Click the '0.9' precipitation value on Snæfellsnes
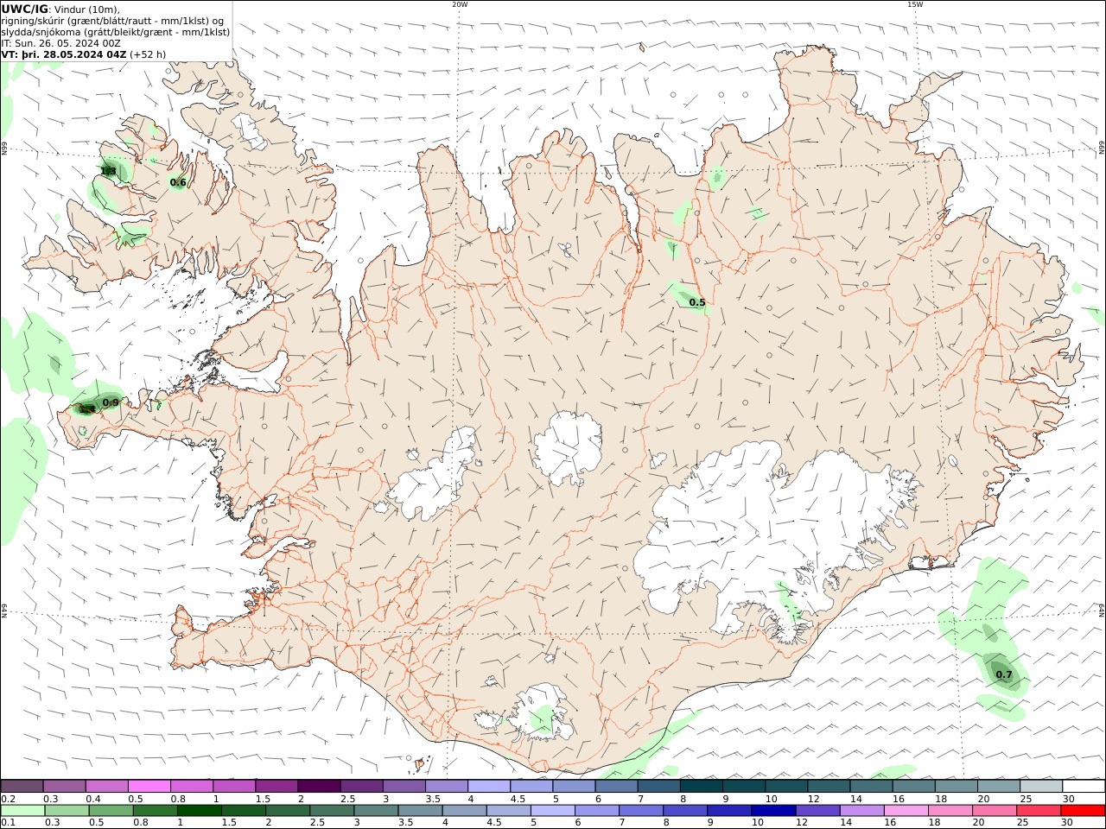The width and height of the screenshot is (1106, 829). 111,402
